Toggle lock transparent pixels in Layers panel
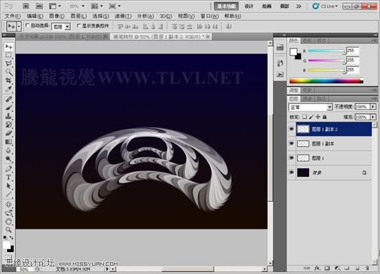This screenshot has width=380, height=274. (304, 117)
